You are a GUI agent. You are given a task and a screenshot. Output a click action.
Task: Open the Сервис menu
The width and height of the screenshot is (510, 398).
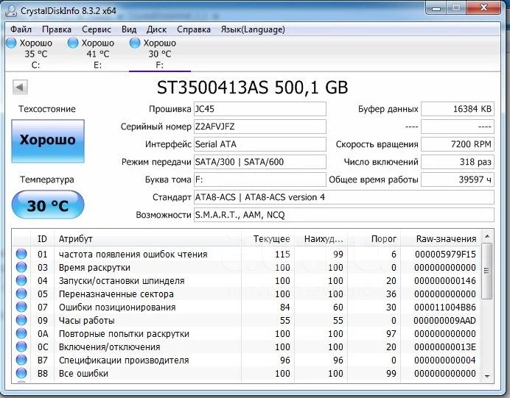[97, 29]
